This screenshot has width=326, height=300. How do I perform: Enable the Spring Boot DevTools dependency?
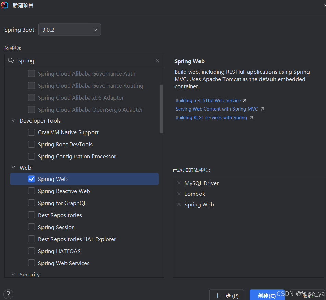coord(32,144)
